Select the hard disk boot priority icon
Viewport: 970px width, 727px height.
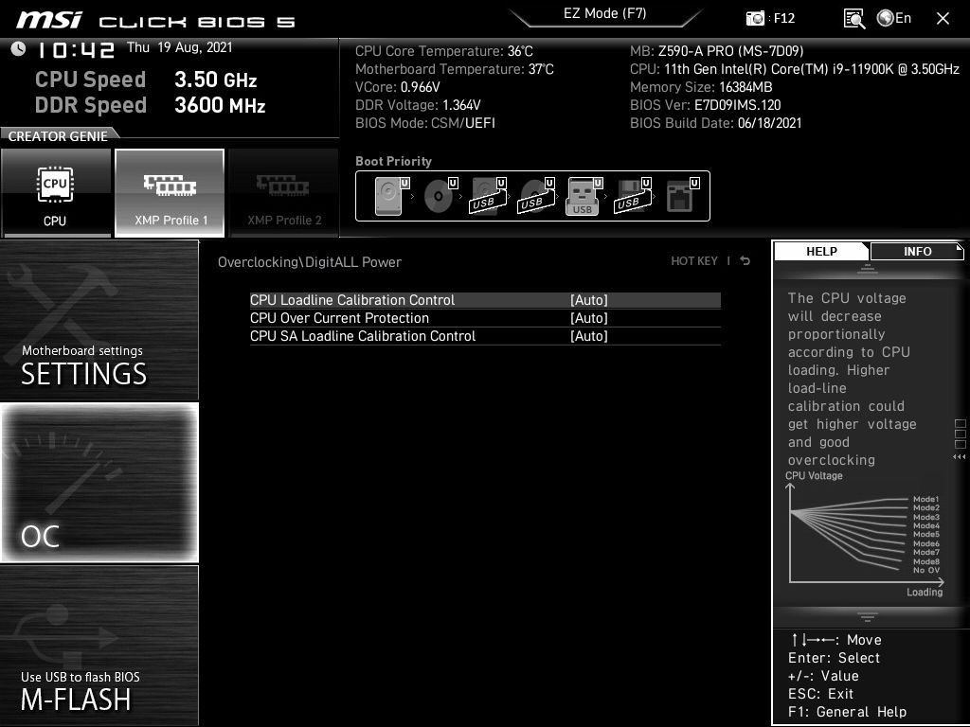391,196
